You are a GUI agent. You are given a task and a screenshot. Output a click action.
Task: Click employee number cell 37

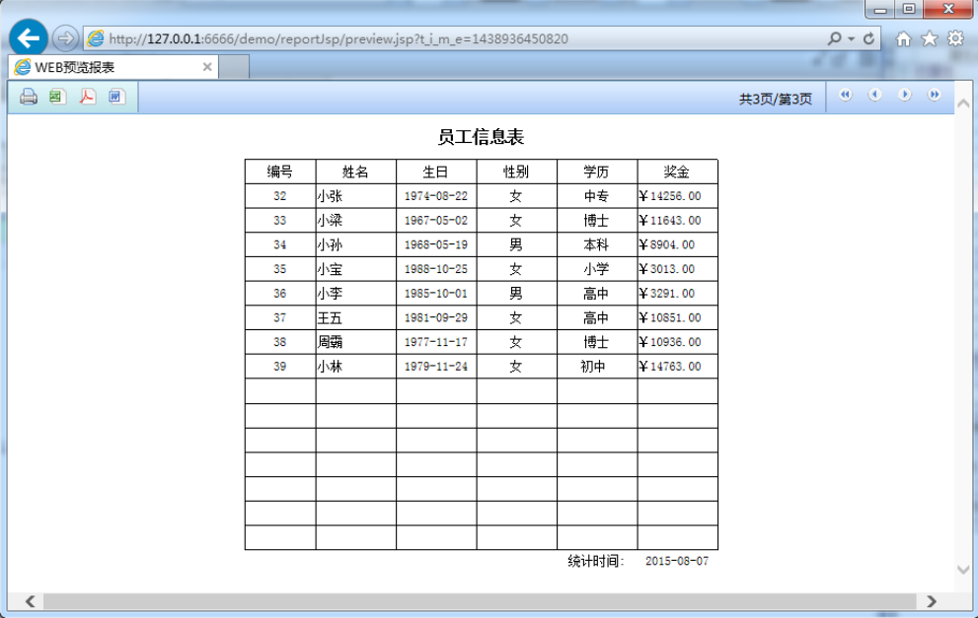pyautogui.click(x=280, y=317)
